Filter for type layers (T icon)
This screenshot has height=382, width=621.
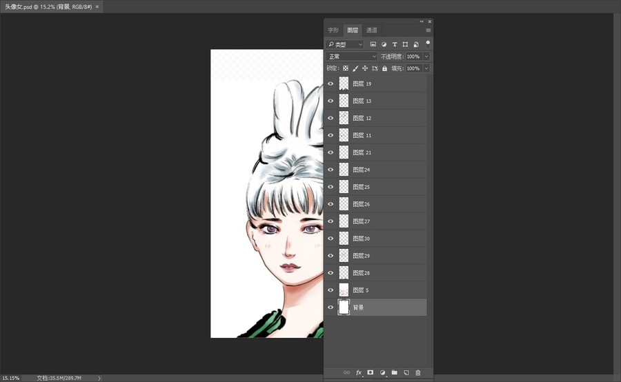pyautogui.click(x=395, y=44)
